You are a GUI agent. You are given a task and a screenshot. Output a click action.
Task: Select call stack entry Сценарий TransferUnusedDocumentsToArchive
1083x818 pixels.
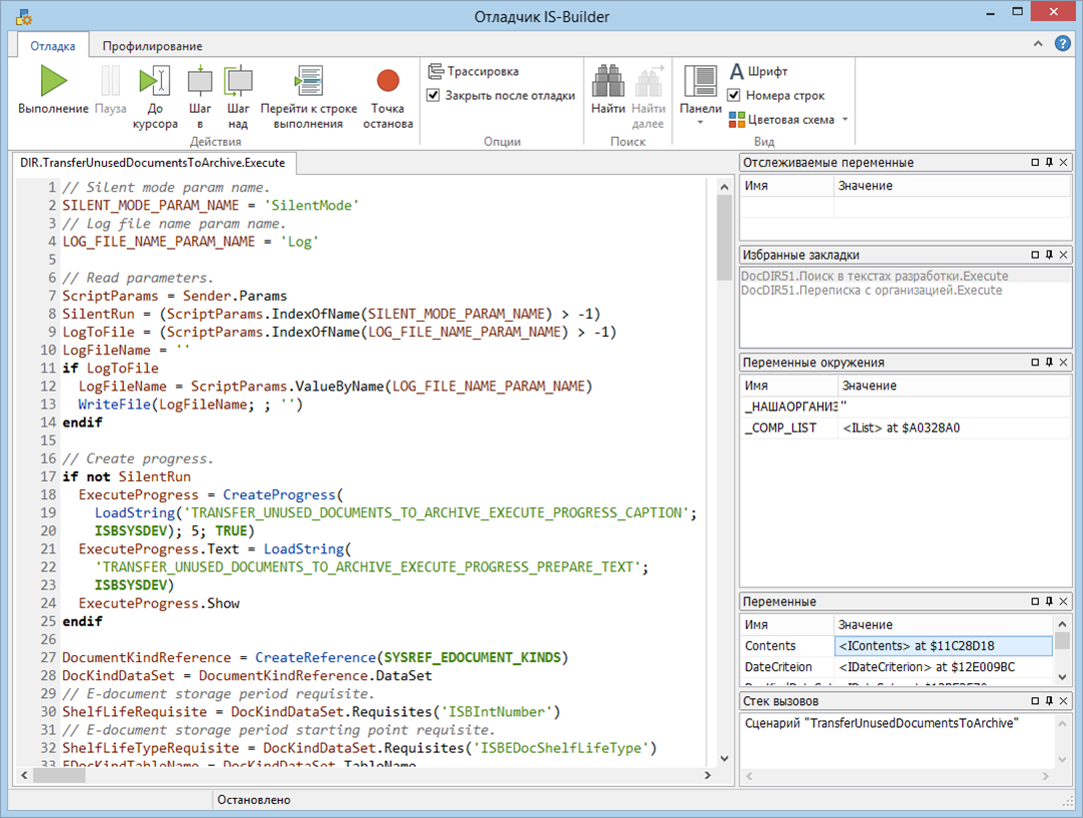pos(882,723)
